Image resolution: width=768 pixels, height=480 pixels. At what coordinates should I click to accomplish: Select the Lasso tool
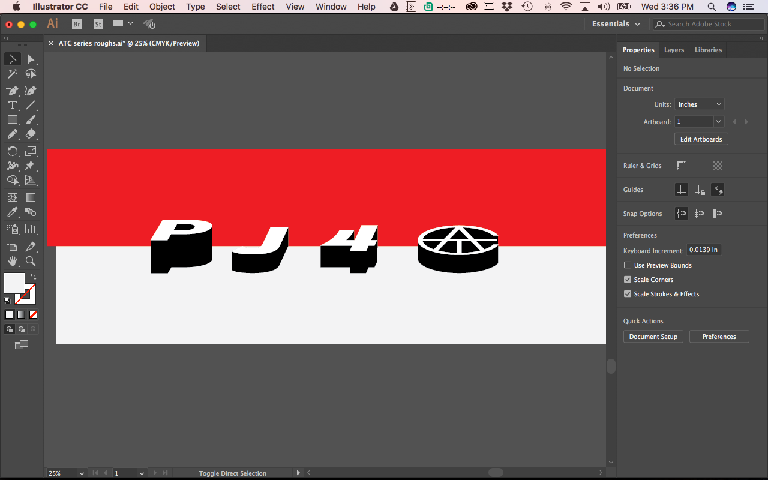(x=31, y=74)
